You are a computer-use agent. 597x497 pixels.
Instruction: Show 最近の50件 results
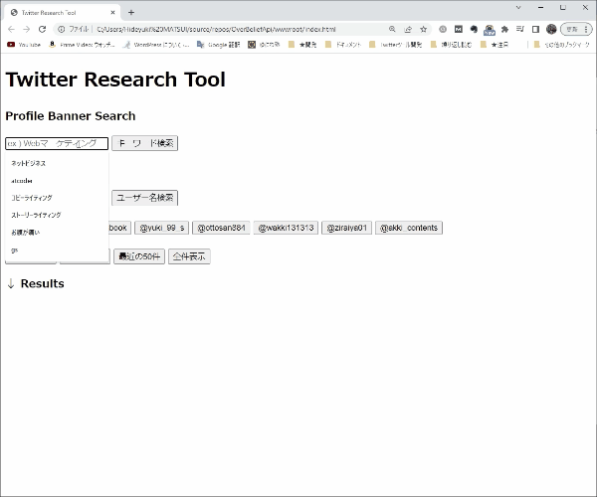pyautogui.click(x=138, y=256)
